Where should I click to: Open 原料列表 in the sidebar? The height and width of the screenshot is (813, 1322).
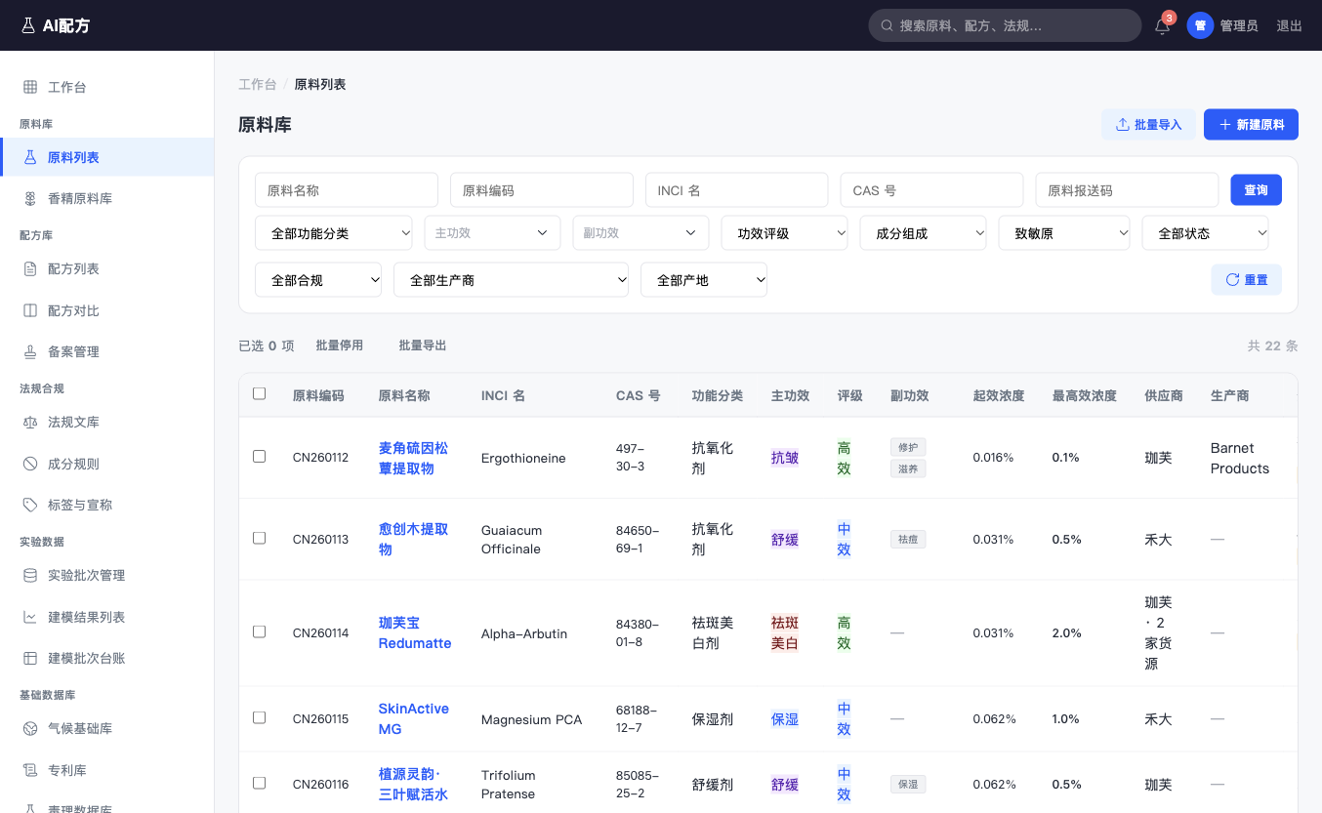coord(107,157)
